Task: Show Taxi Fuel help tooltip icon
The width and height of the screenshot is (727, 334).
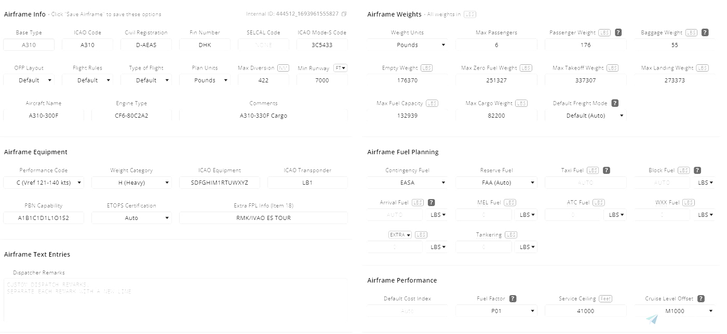Action: [x=606, y=170]
